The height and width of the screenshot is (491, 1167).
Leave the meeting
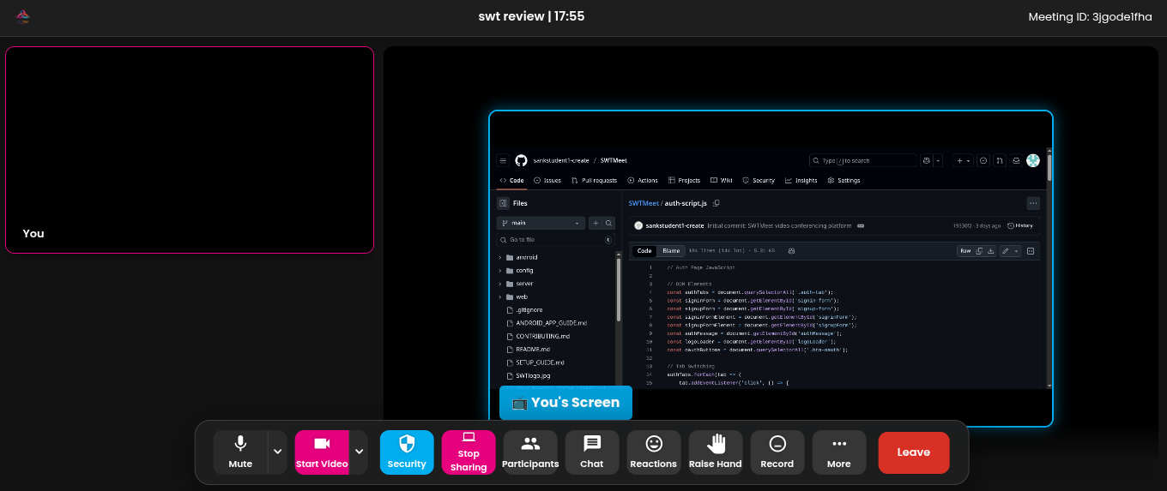tap(913, 452)
